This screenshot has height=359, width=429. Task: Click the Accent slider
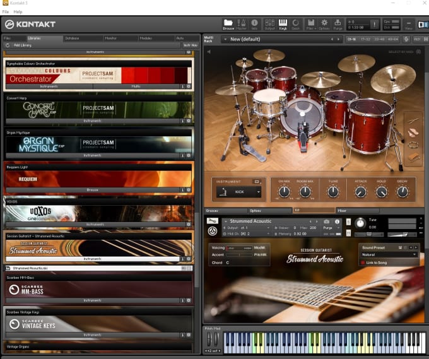[x=239, y=255]
